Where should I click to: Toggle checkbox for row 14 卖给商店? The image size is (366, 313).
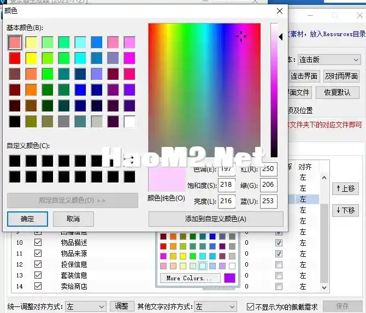[38, 286]
